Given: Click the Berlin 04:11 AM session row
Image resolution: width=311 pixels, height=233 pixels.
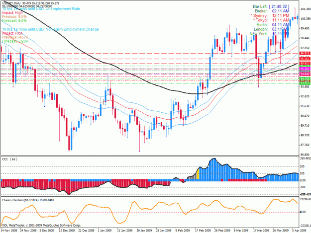Looking at the screenshot, I should point(273,25).
